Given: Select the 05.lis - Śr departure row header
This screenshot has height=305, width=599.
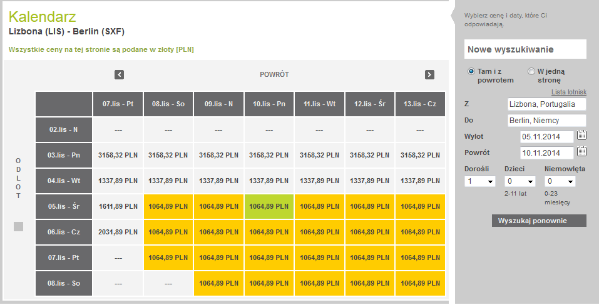Looking at the screenshot, I should 64,206.
